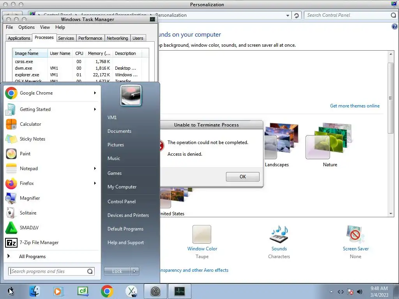Click Lock button in Start menu
Image resolution: width=399 pixels, height=299 pixels.
(117, 271)
